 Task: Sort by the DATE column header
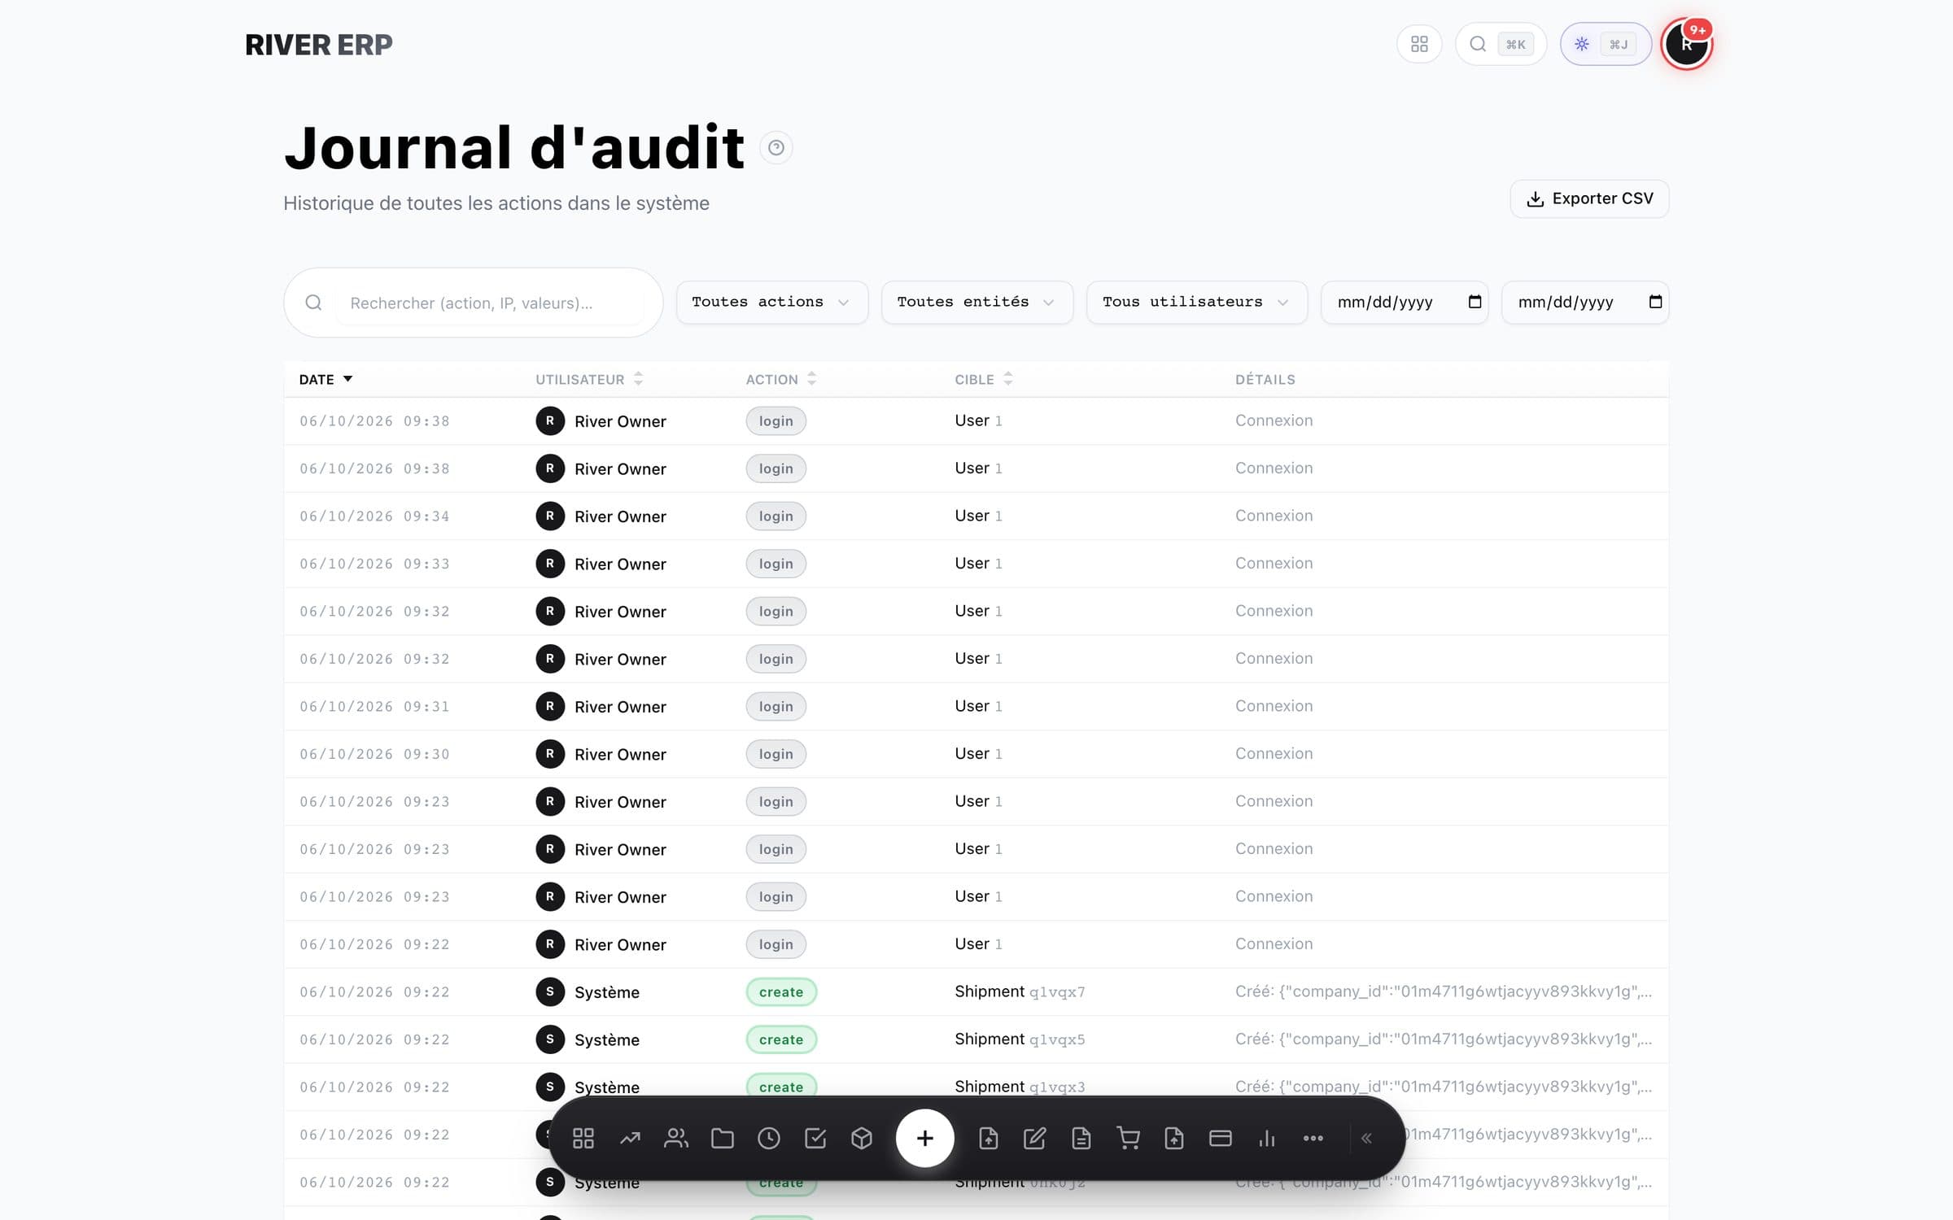pyautogui.click(x=325, y=379)
